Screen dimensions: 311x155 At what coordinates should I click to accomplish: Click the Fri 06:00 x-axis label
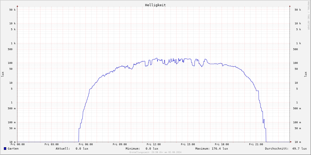(x=86, y=144)
